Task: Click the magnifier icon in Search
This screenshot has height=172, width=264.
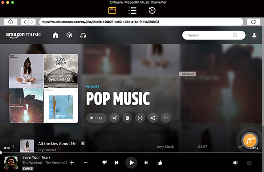Action: coord(235,35)
